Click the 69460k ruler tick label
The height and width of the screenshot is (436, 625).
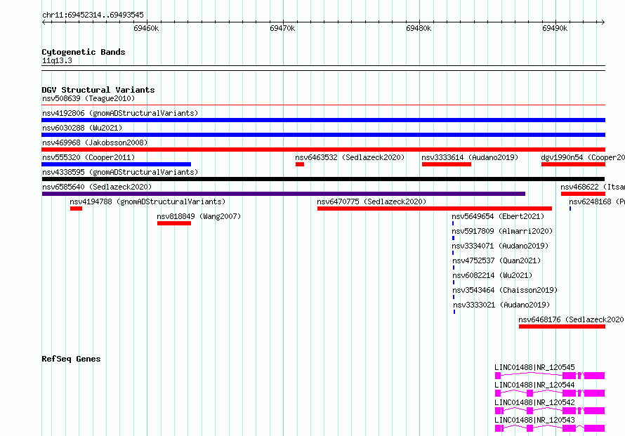[x=146, y=28]
